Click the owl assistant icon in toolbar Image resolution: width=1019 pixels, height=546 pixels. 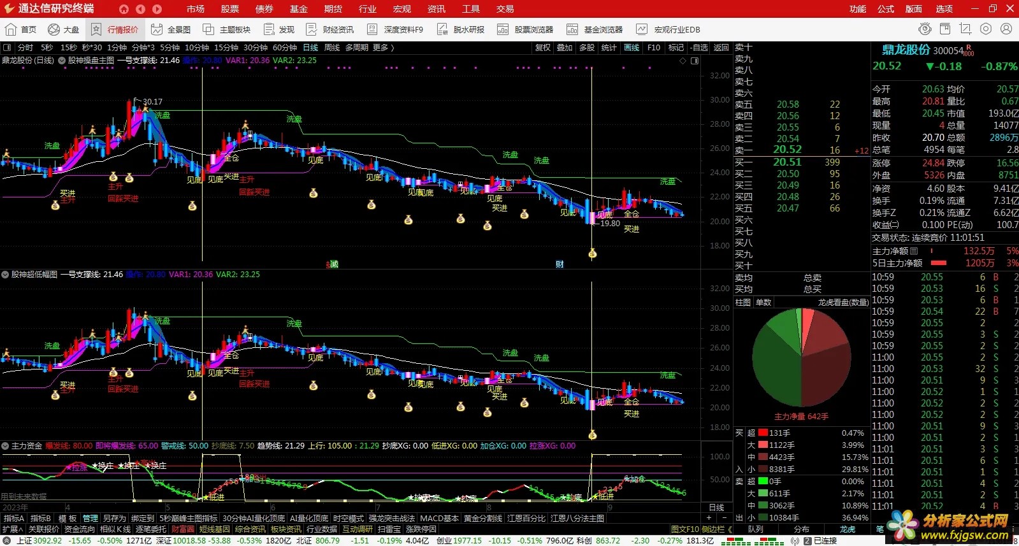tap(925, 29)
